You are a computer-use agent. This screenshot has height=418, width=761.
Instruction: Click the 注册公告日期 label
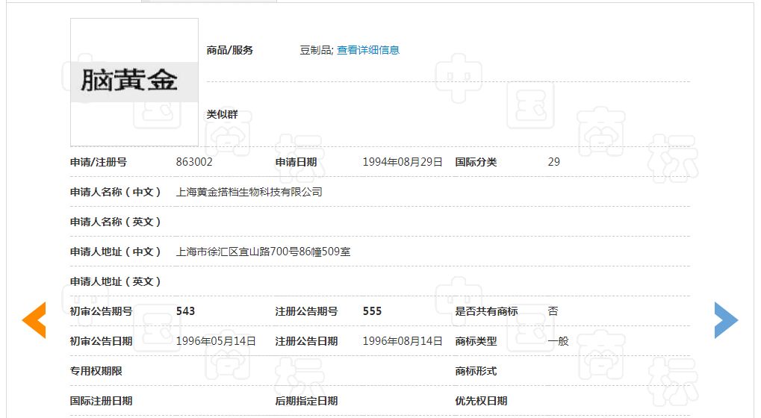click(307, 341)
